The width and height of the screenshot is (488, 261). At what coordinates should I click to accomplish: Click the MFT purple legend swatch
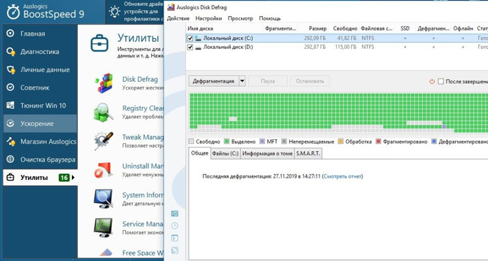tap(262, 142)
